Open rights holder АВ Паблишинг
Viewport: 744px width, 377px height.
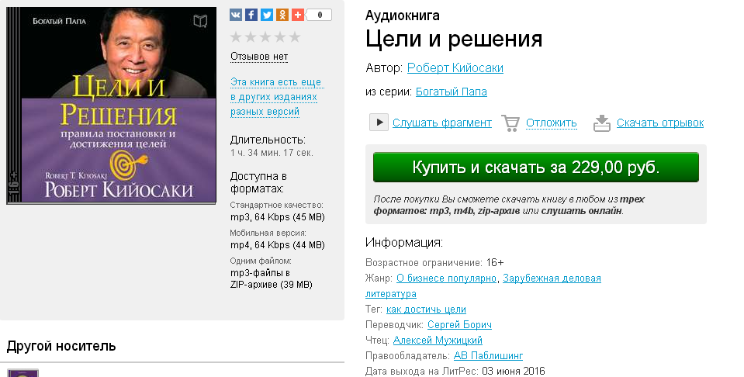point(488,355)
